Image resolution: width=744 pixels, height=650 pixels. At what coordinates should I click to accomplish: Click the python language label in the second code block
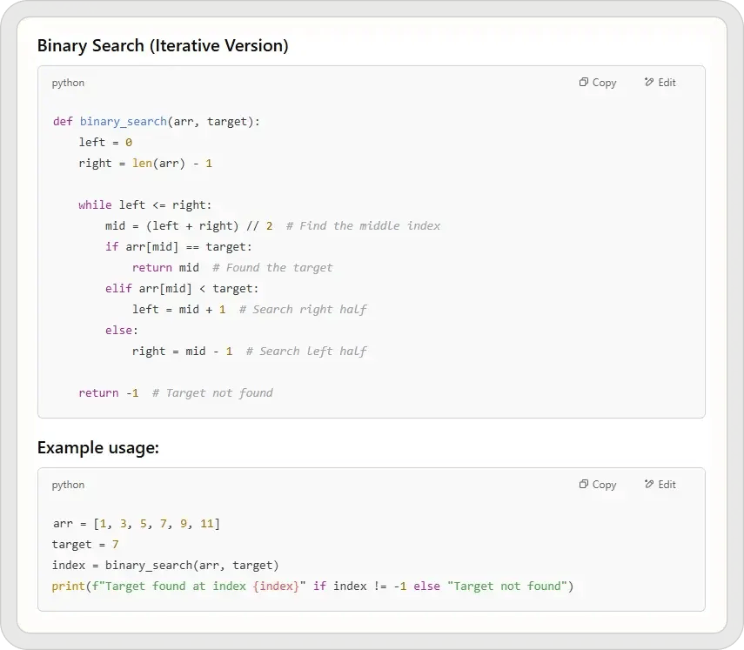coord(69,485)
